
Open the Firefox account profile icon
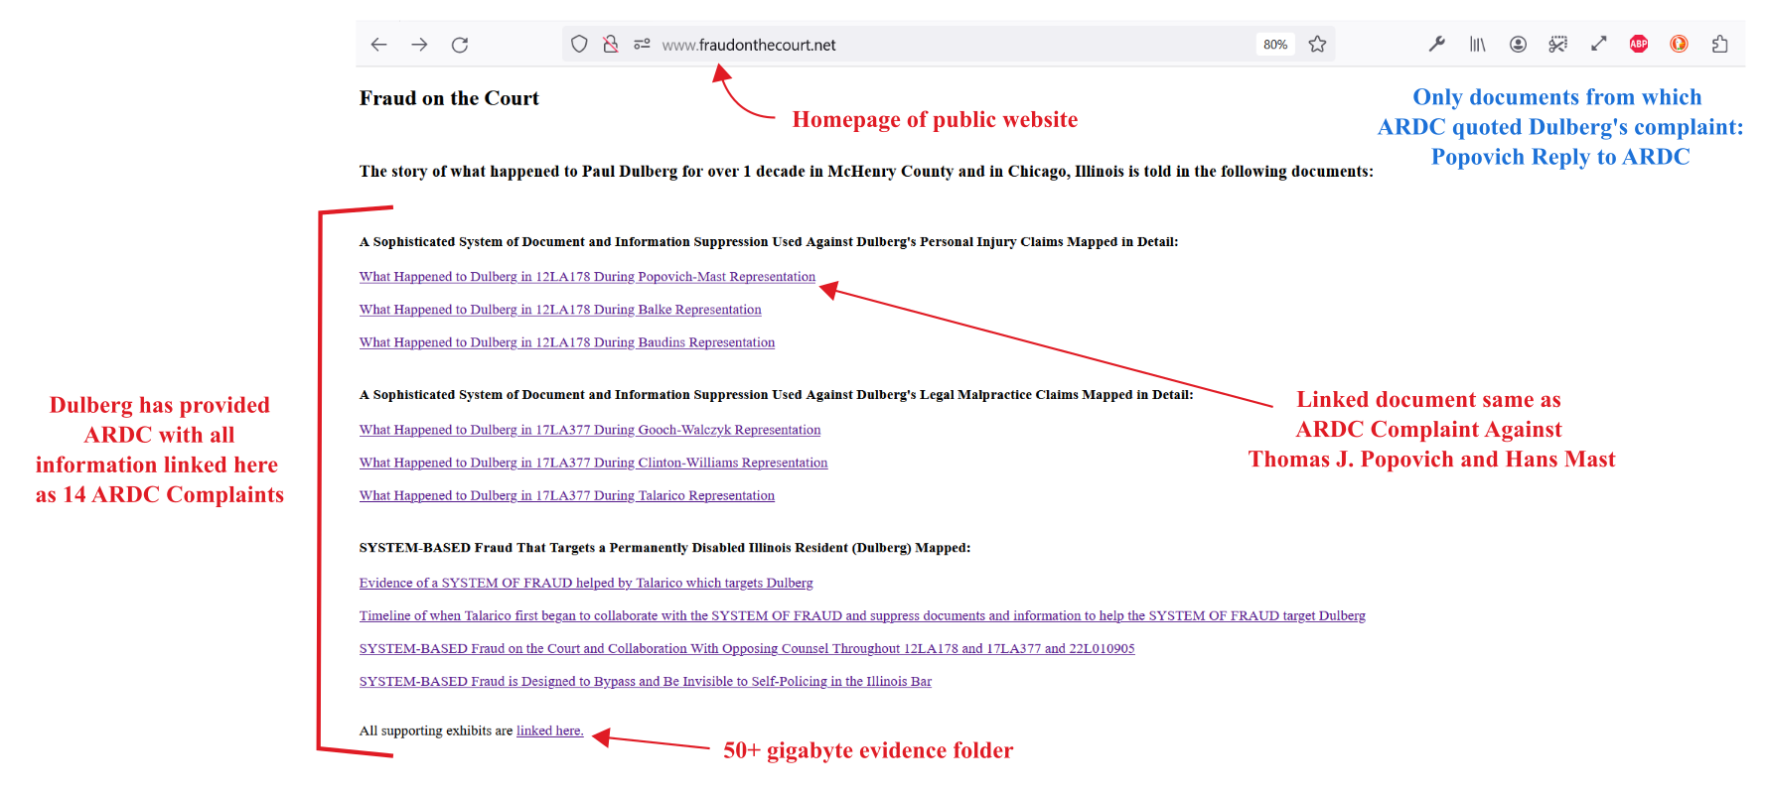pos(1518,44)
